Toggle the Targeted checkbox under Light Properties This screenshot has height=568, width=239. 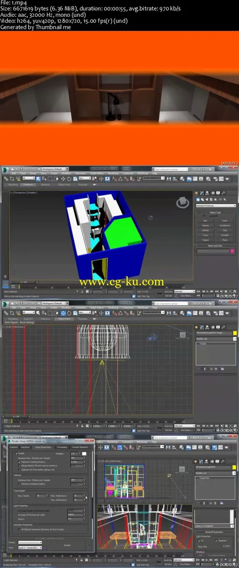pyautogui.click(x=216, y=540)
